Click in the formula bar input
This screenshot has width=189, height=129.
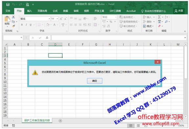[117, 38]
